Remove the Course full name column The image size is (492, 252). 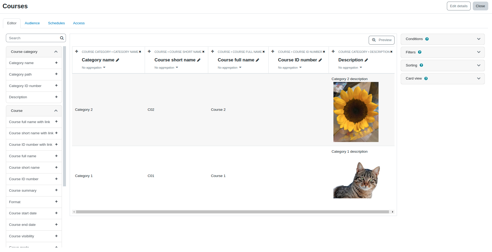click(263, 52)
